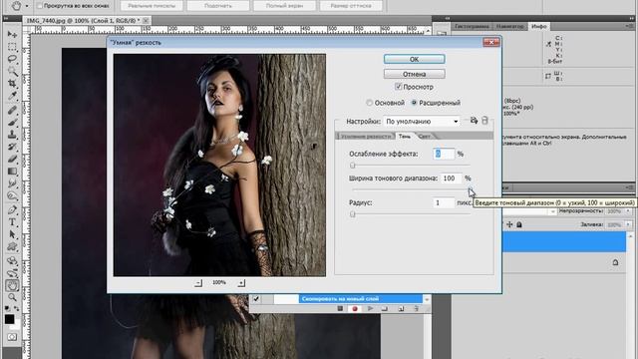Viewport: 638px width, 359px height.
Task: Click the Ослабление эффекта slider handle
Action: coord(353,166)
